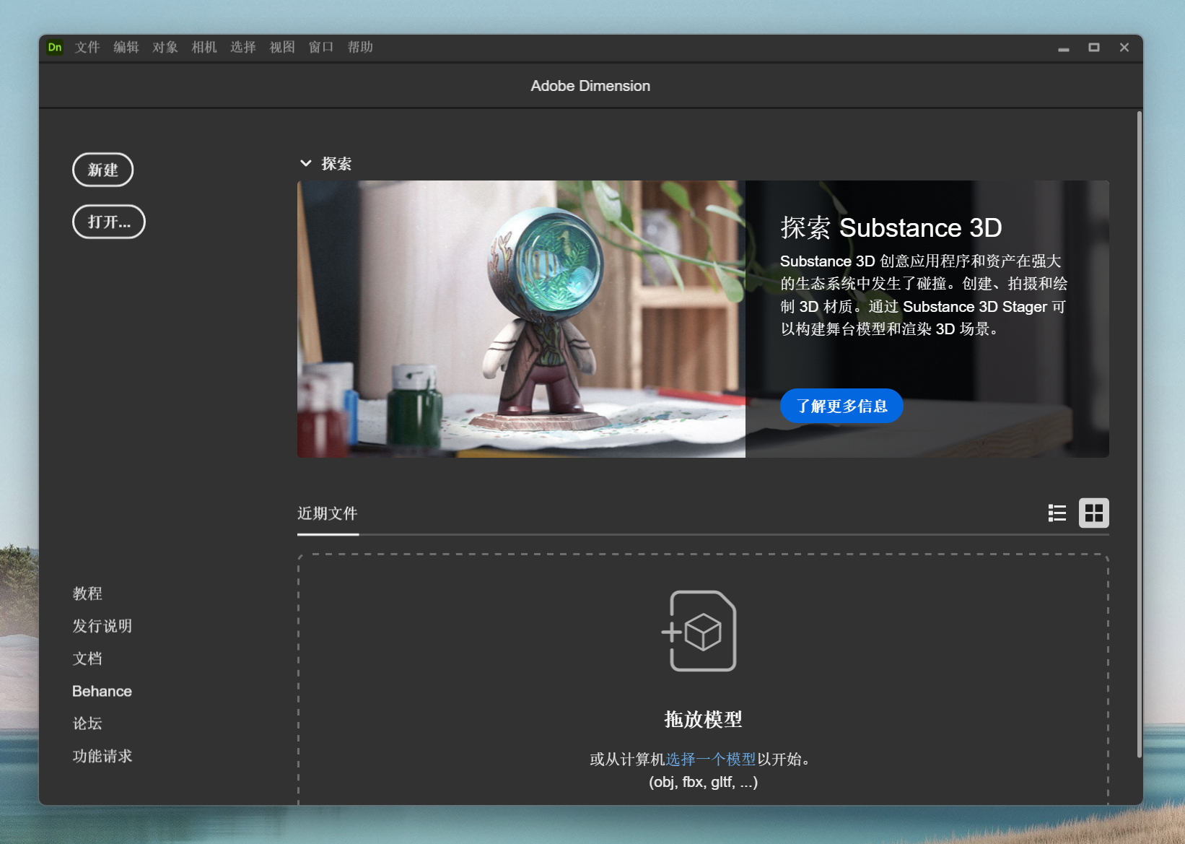Open the 编辑 menu

[x=126, y=48]
